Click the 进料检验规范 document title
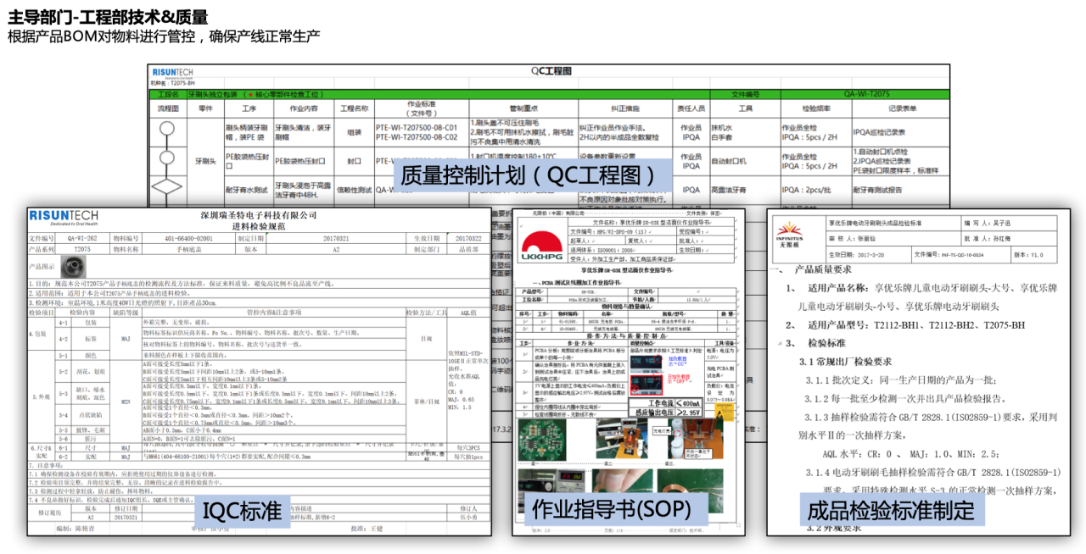 click(259, 225)
